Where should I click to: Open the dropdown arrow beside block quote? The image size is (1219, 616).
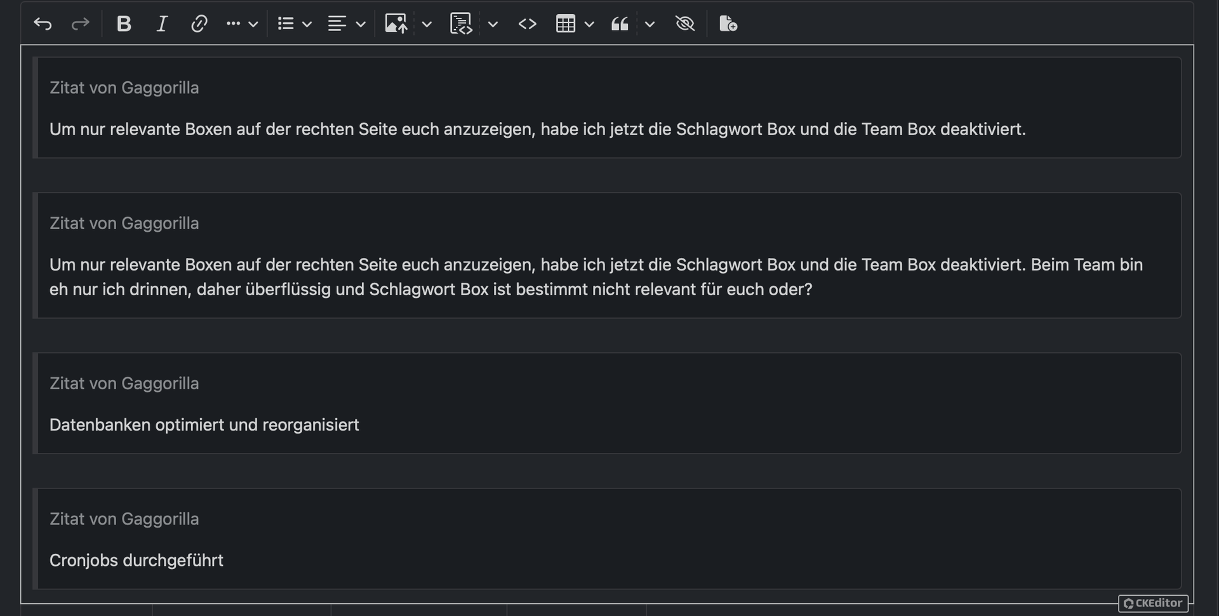point(649,24)
